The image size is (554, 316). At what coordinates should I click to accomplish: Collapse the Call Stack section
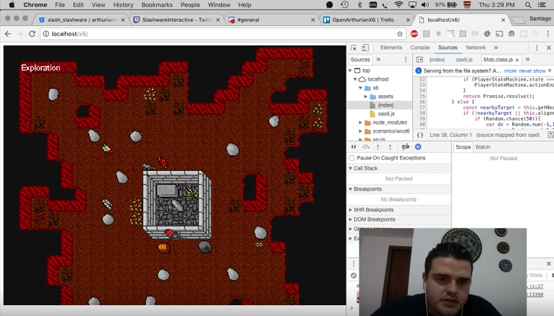click(351, 168)
